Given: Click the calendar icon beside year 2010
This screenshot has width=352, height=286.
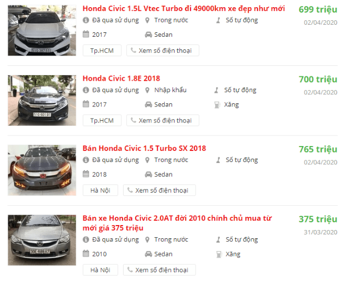Looking at the screenshot, I should [86, 254].
